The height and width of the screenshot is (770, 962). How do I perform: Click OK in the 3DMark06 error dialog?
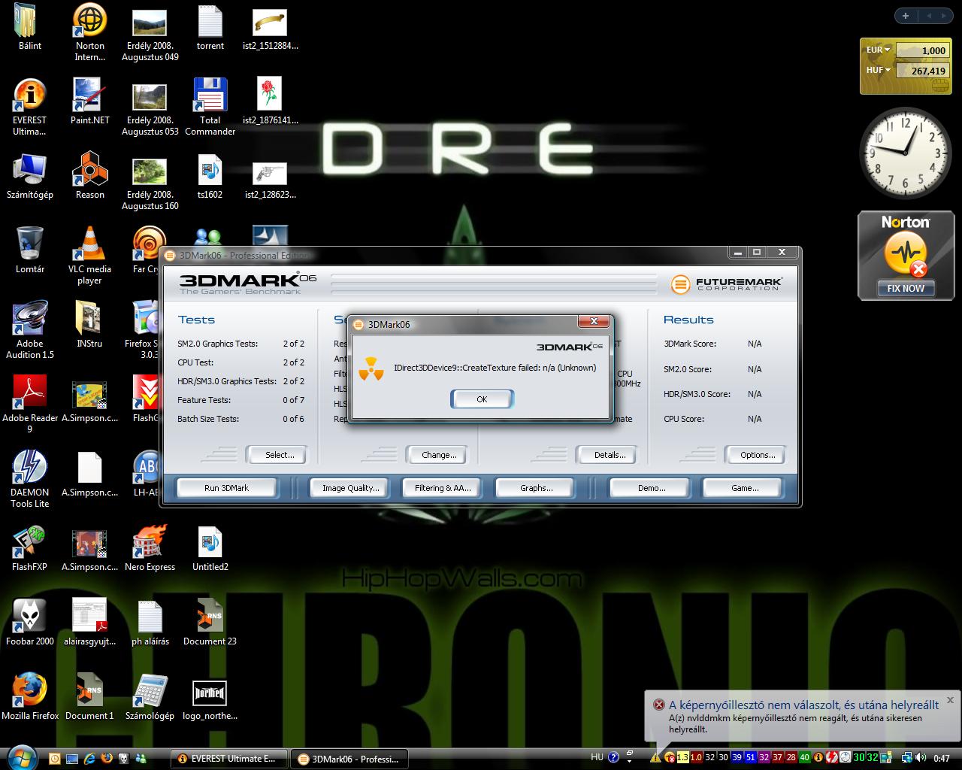482,399
